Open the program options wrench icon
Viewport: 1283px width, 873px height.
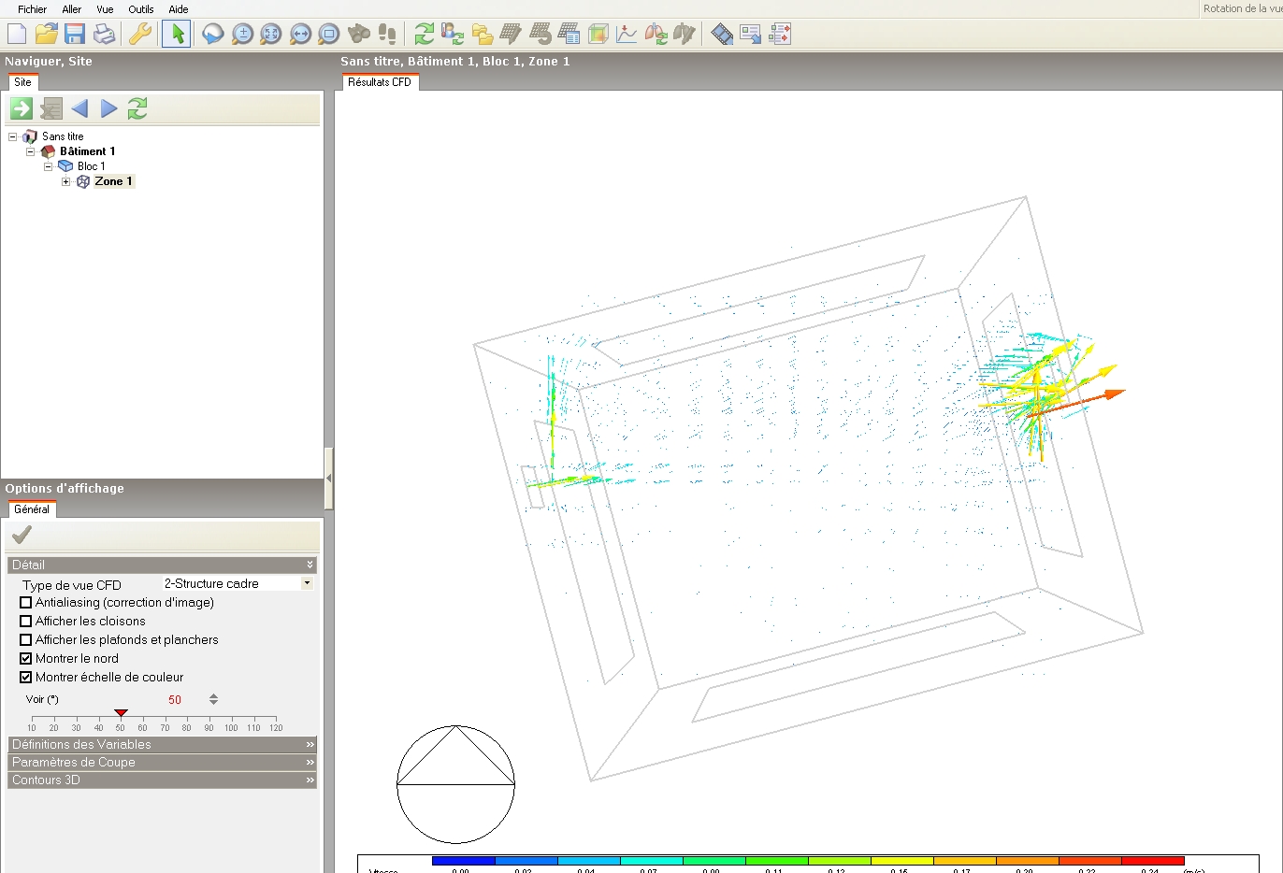142,34
